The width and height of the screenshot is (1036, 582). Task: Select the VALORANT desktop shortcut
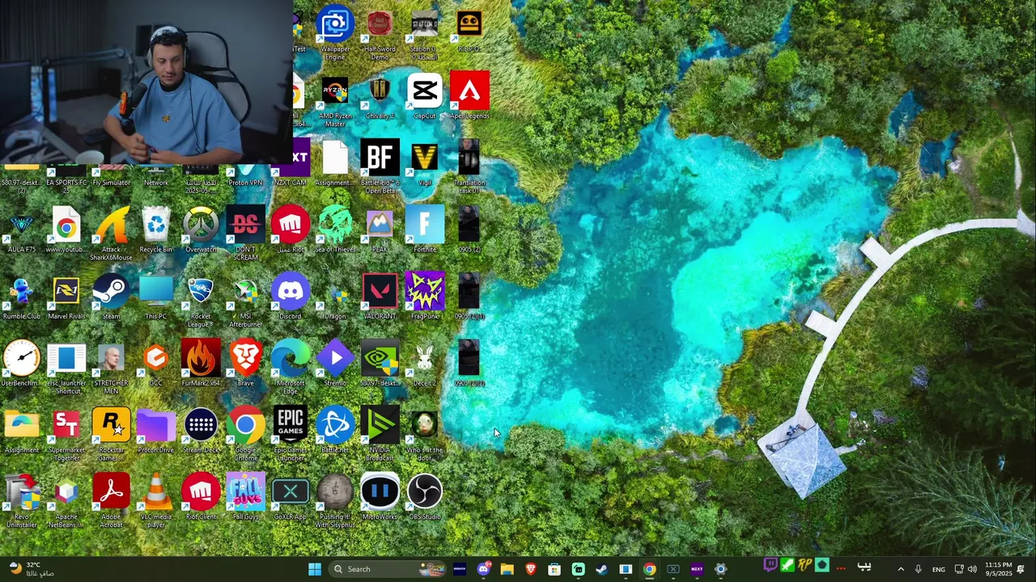[380, 296]
